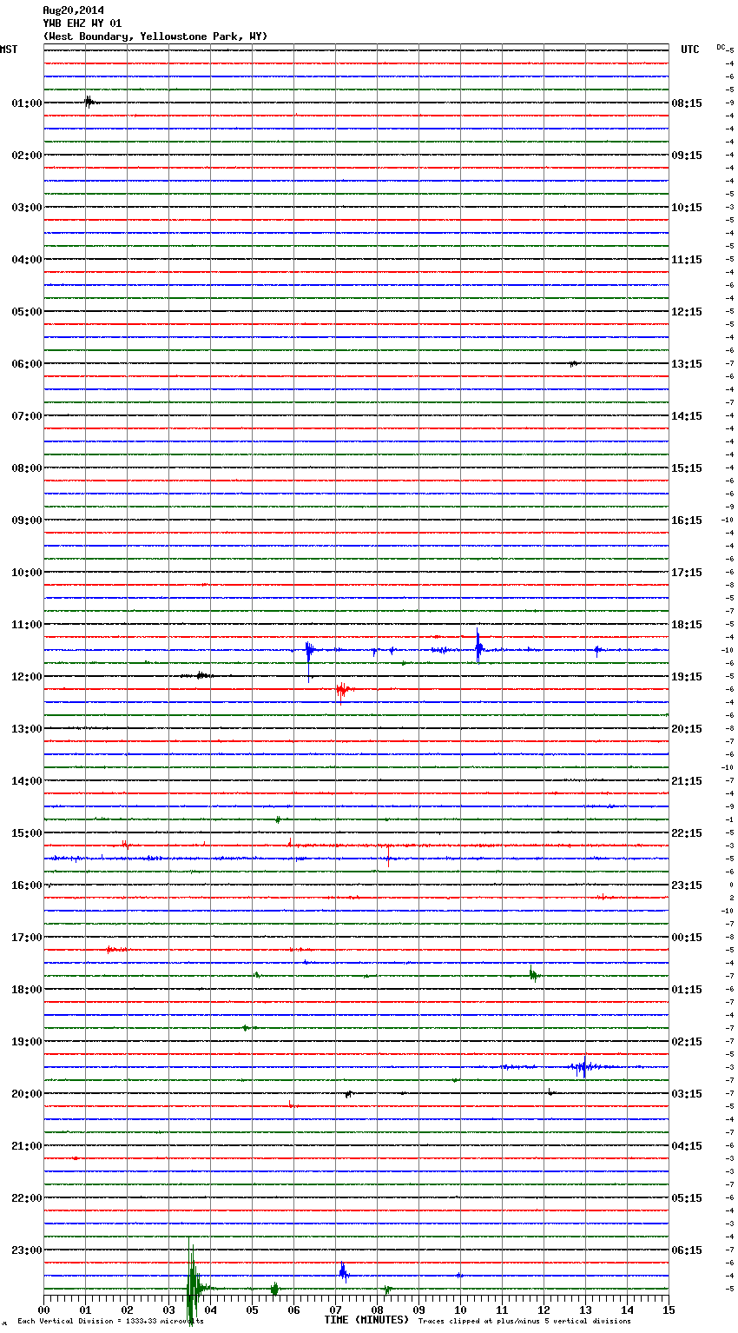Select the 18:00 MST row label
738x1333 pixels.
point(27,990)
